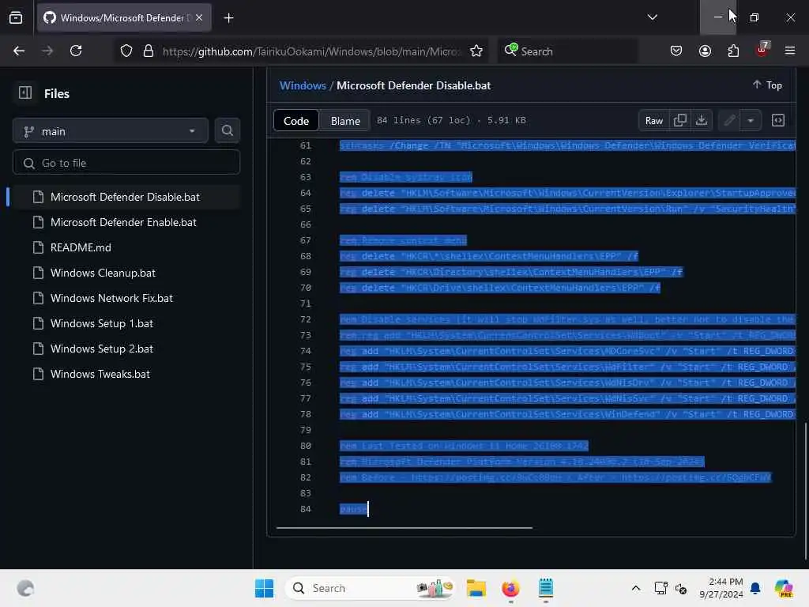Jump to Top of file

click(767, 85)
